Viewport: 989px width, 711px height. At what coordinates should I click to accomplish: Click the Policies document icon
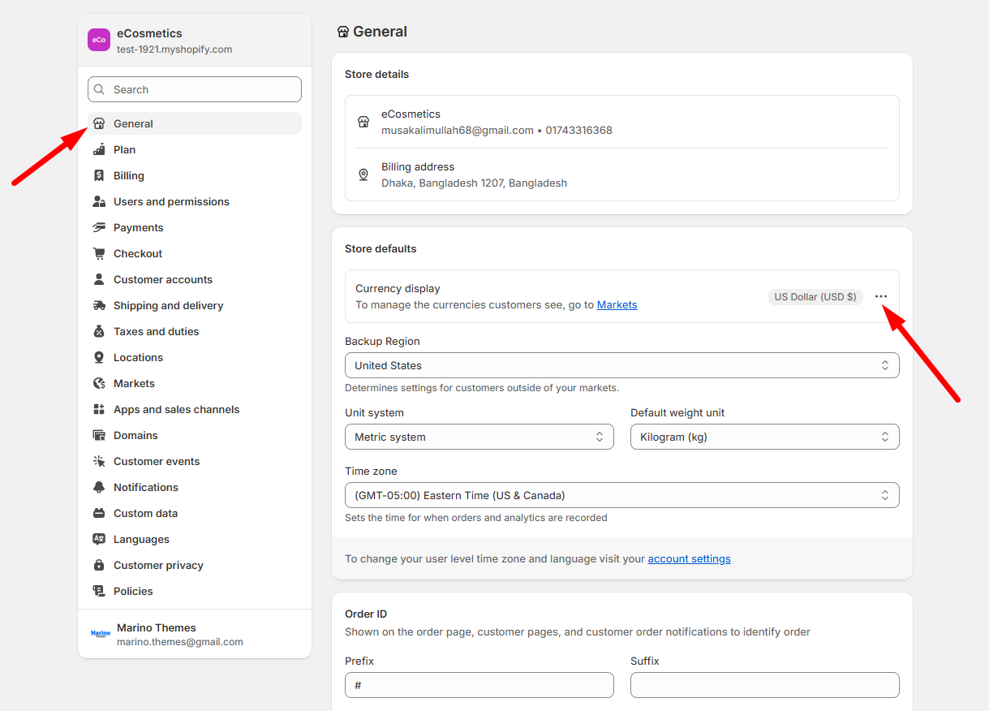[x=99, y=591]
